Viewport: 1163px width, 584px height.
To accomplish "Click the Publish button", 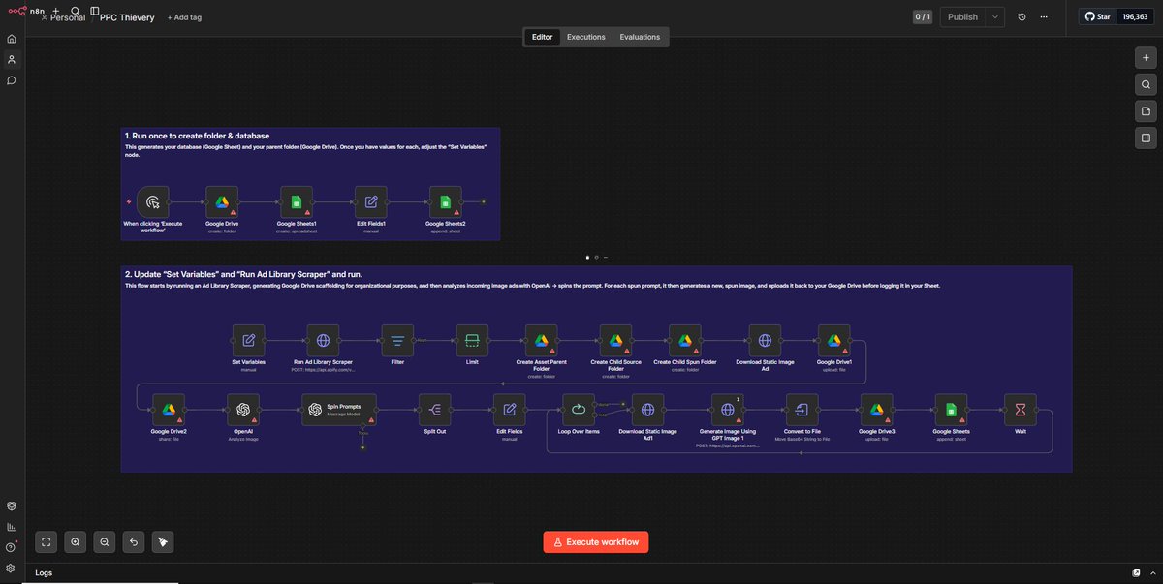I will coord(961,16).
